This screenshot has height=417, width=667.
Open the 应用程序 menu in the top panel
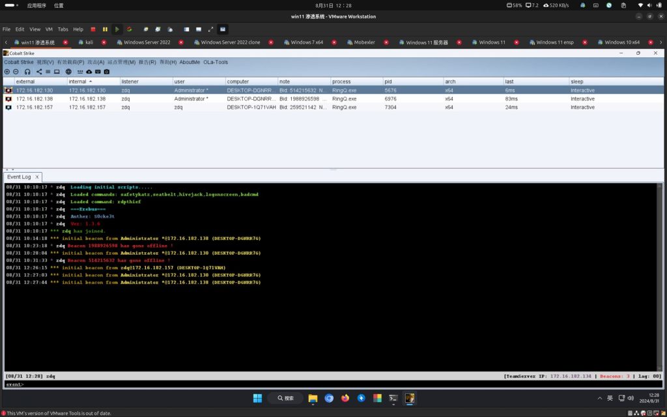pos(36,5)
